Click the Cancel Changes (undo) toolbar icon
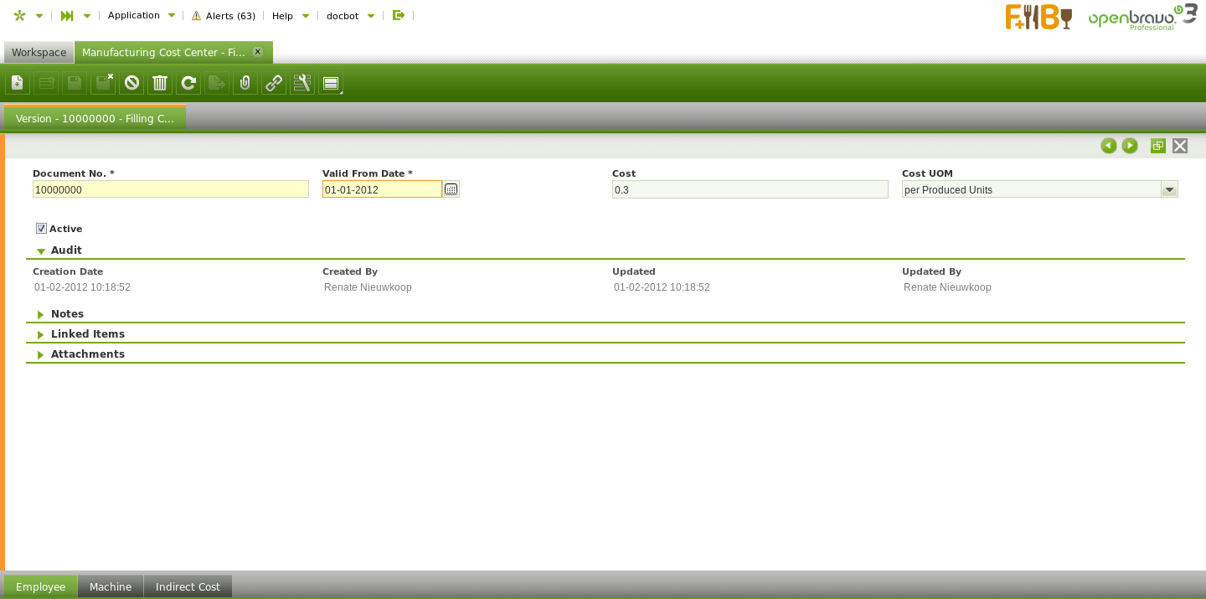The width and height of the screenshot is (1206, 599). (x=131, y=83)
